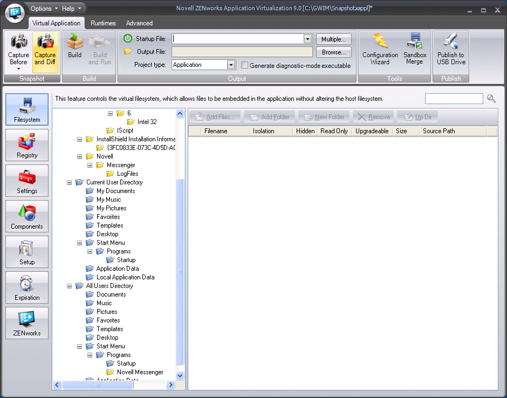
Task: Collapse the Current User Directory tree node
Action: (x=69, y=182)
